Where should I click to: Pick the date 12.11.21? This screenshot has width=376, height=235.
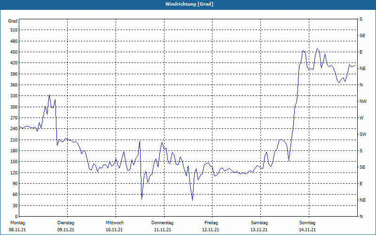(x=211, y=230)
